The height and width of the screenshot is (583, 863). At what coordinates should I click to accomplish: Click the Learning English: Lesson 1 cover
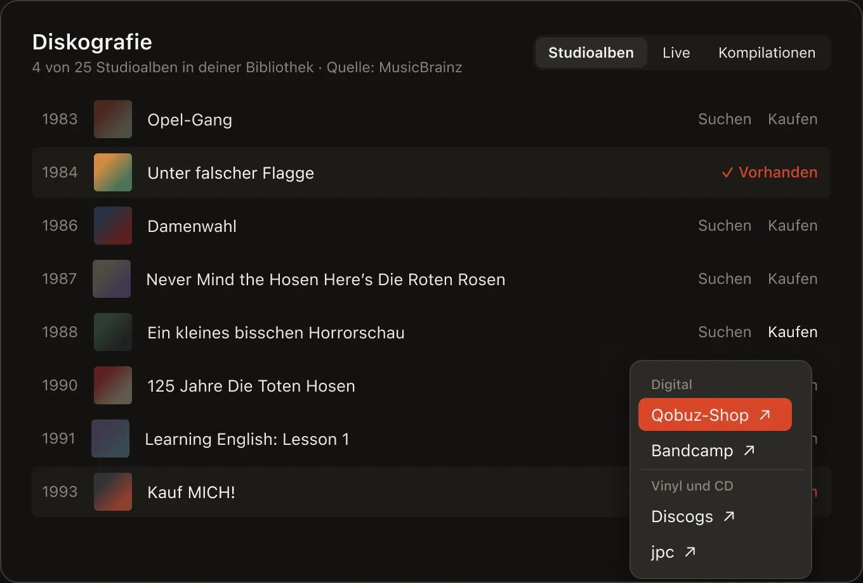click(110, 439)
